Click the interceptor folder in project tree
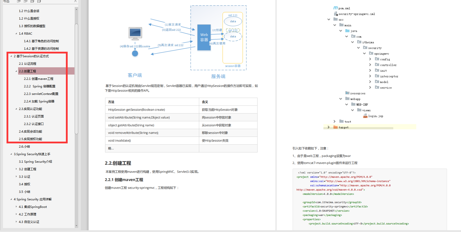The width and height of the screenshot is (461, 232). pyautogui.click(x=387, y=76)
